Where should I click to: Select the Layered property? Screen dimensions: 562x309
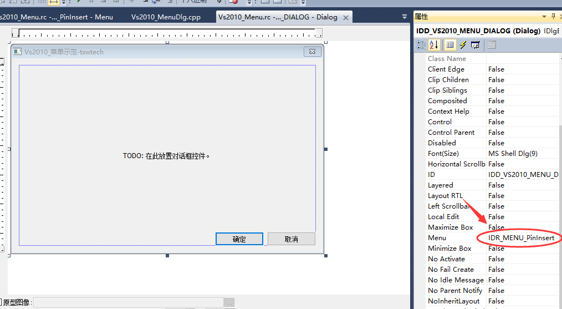pyautogui.click(x=440, y=185)
